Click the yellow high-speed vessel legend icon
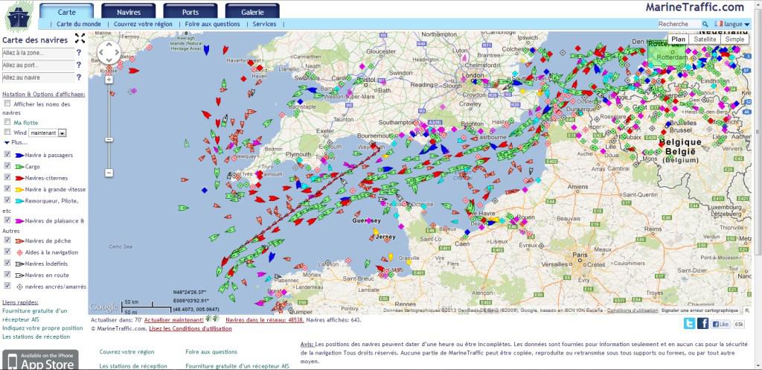 (19, 190)
